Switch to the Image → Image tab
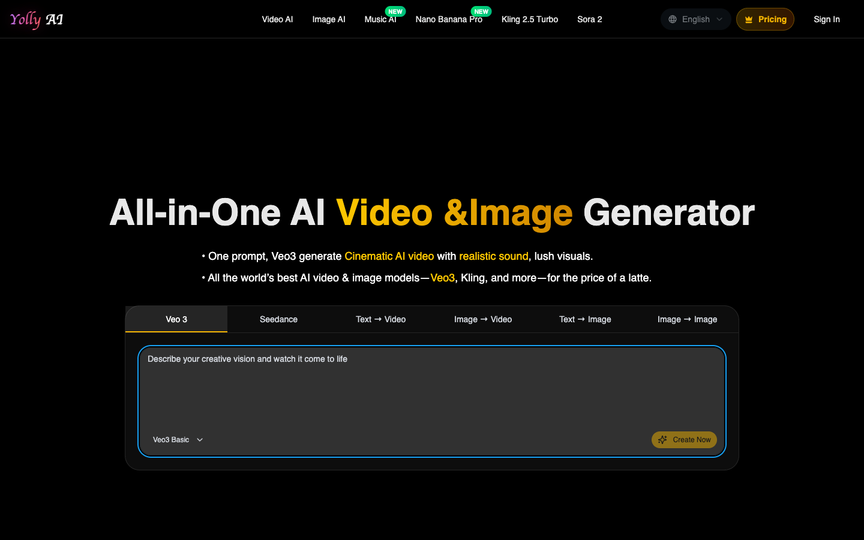Image resolution: width=864 pixels, height=540 pixels. coord(688,319)
